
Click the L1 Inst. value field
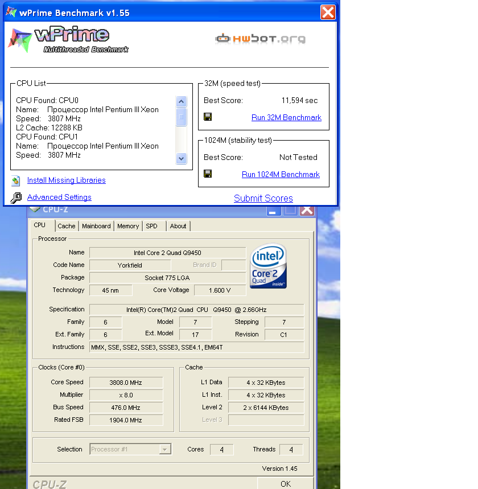[266, 395]
